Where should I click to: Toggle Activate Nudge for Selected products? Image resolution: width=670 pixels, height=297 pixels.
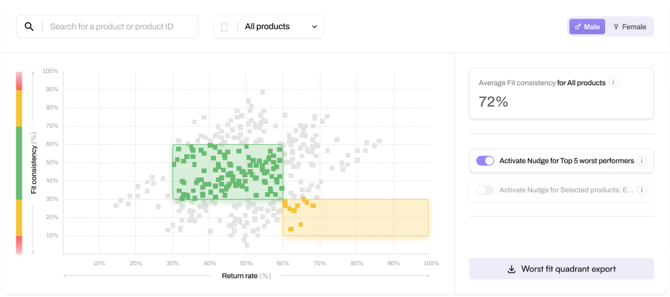coord(485,189)
